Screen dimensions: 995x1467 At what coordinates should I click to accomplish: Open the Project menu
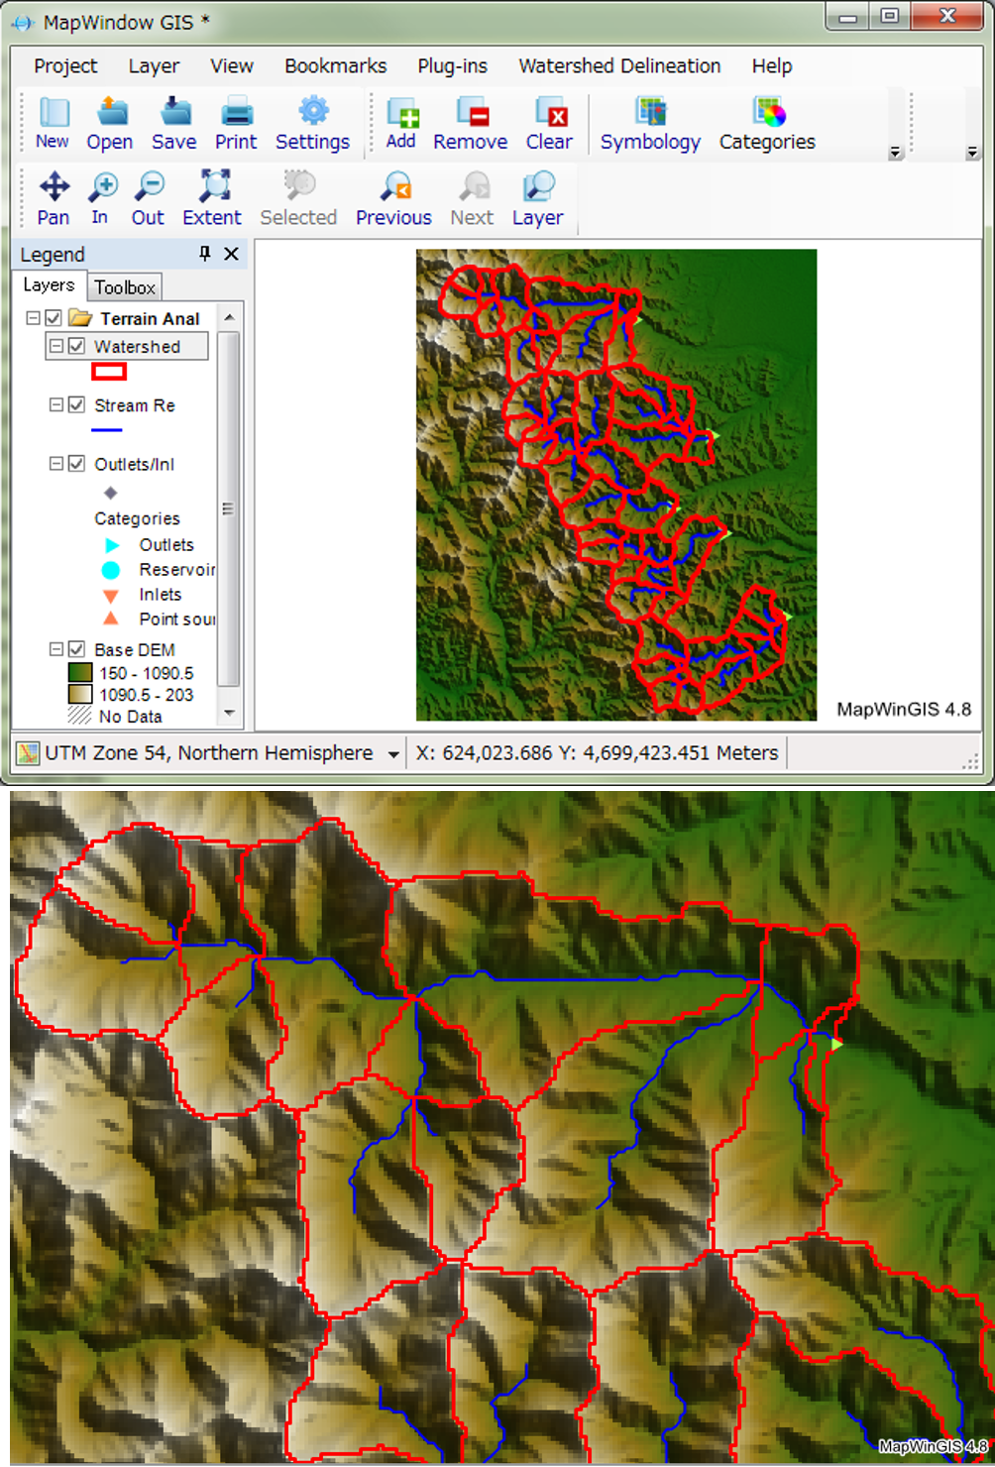click(65, 65)
